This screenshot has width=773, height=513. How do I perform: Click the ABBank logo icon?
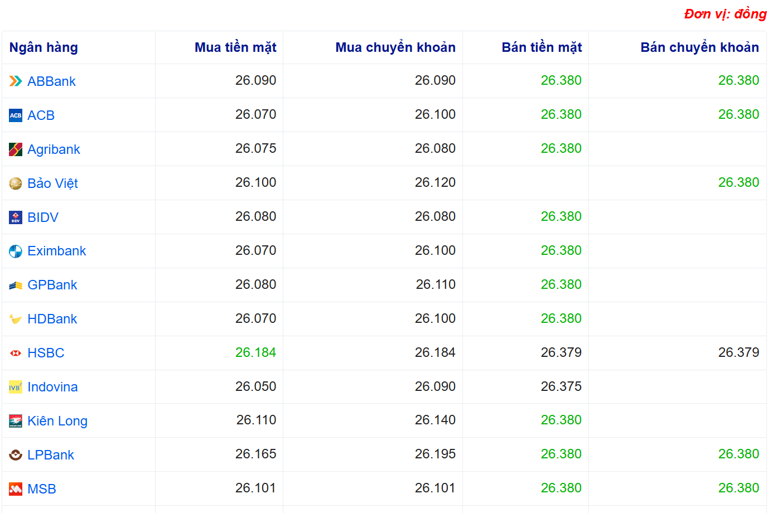pos(16,81)
